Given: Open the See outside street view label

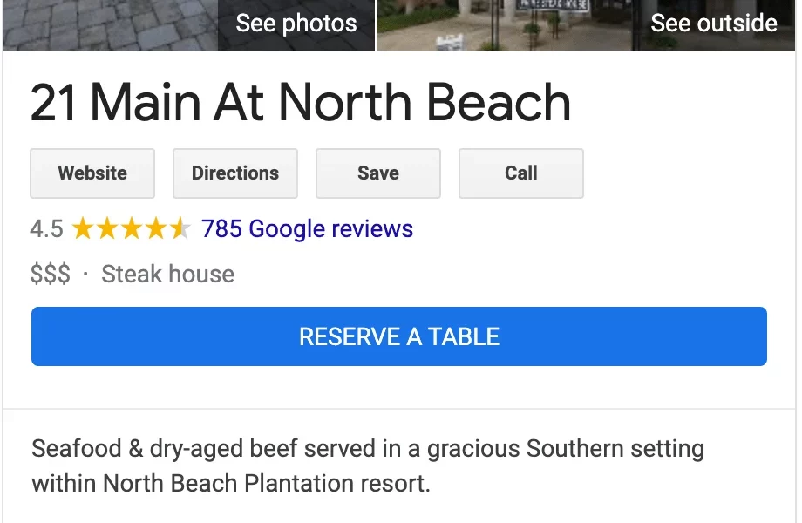Looking at the screenshot, I should (x=713, y=24).
